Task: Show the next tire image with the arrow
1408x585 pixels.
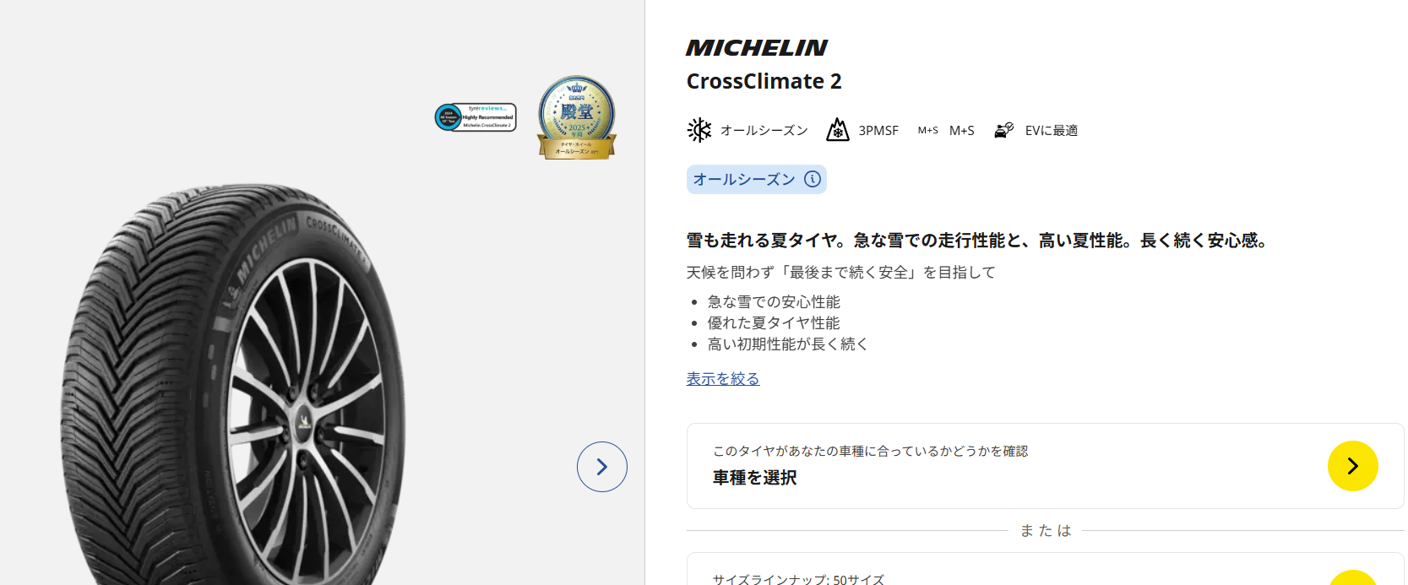Action: click(x=602, y=467)
